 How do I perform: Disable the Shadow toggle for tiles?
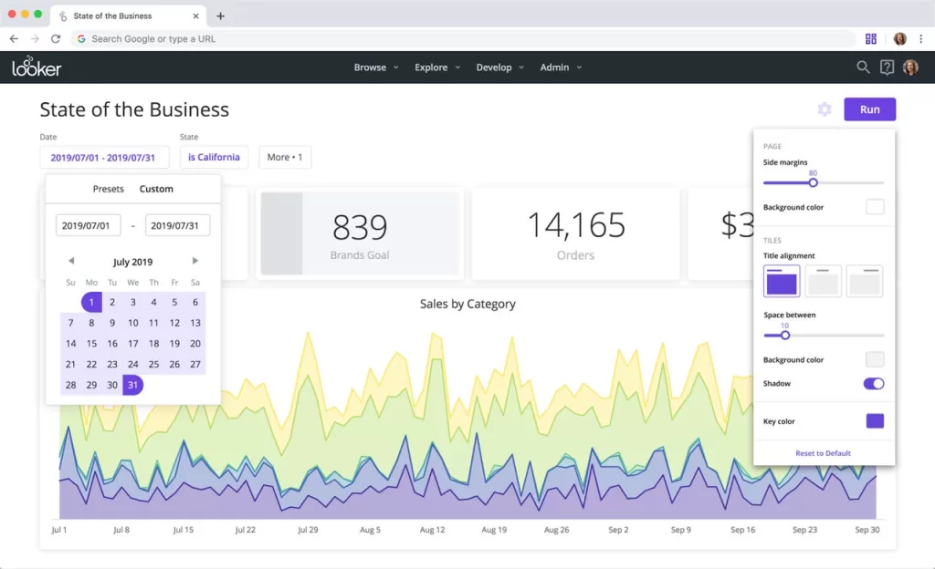tap(874, 384)
